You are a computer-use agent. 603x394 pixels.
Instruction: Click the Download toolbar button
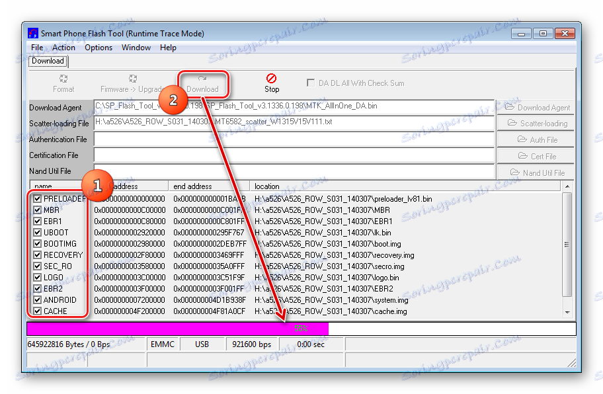[203, 84]
